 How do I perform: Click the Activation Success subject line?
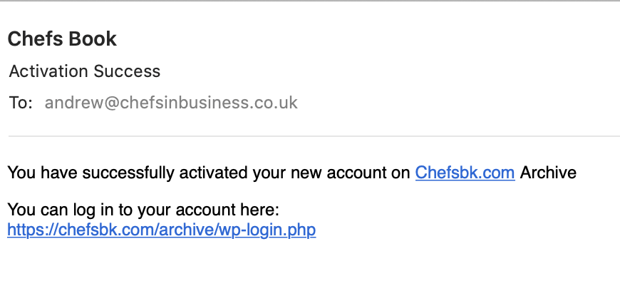point(85,71)
